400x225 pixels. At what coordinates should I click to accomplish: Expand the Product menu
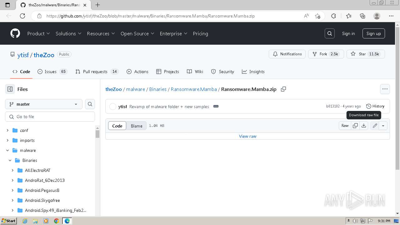coord(38,33)
